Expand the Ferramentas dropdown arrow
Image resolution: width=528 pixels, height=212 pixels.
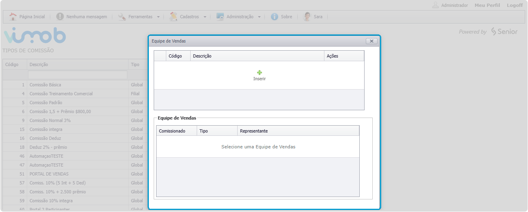[x=158, y=17]
